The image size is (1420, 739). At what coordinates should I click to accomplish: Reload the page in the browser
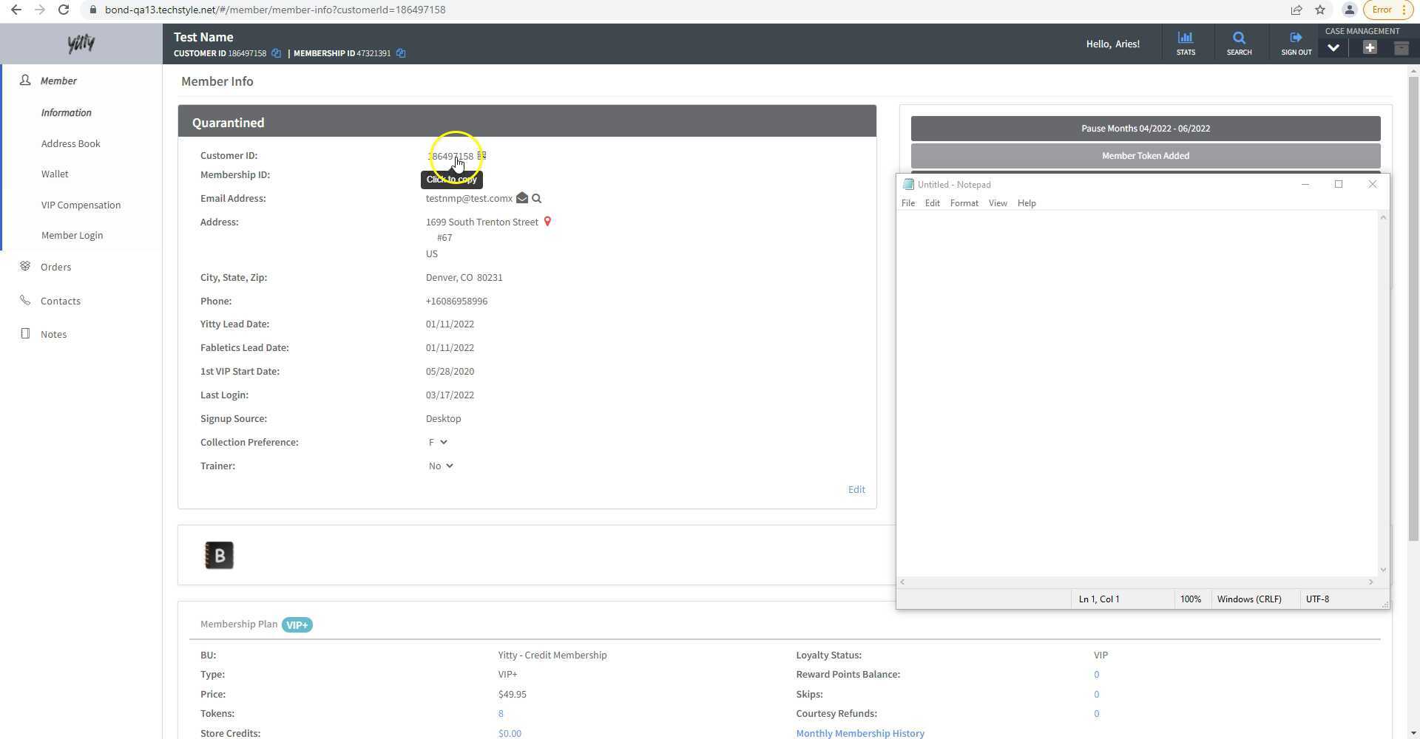point(64,10)
